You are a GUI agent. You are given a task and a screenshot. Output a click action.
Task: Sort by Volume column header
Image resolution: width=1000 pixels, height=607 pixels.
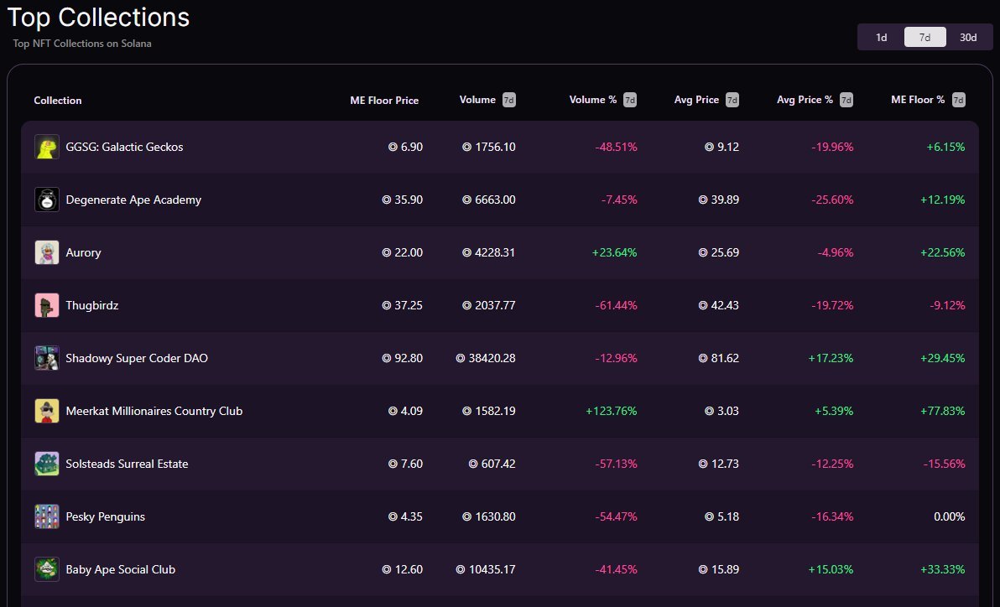tap(477, 100)
